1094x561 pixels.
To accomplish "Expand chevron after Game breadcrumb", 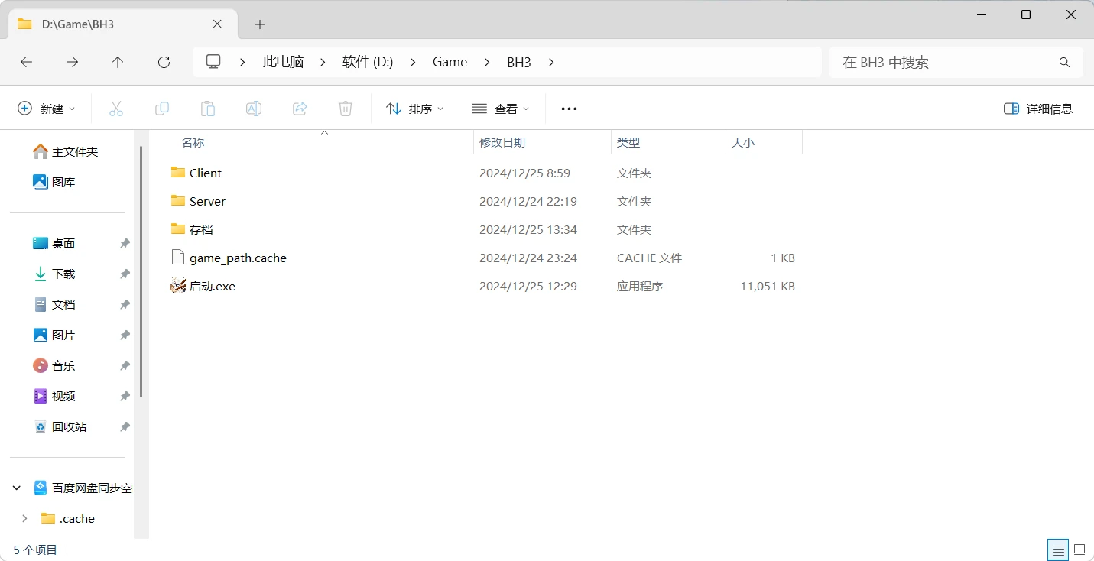I will pyautogui.click(x=487, y=63).
